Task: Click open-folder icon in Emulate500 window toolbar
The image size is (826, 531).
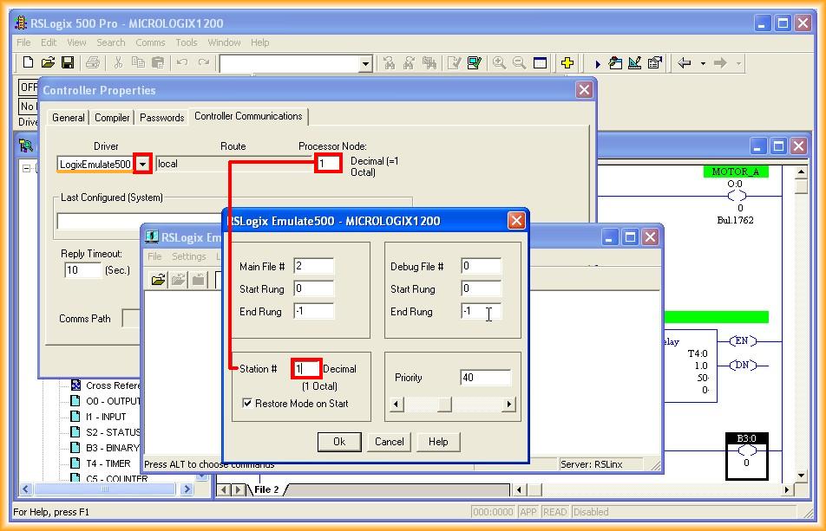Action: pos(158,279)
